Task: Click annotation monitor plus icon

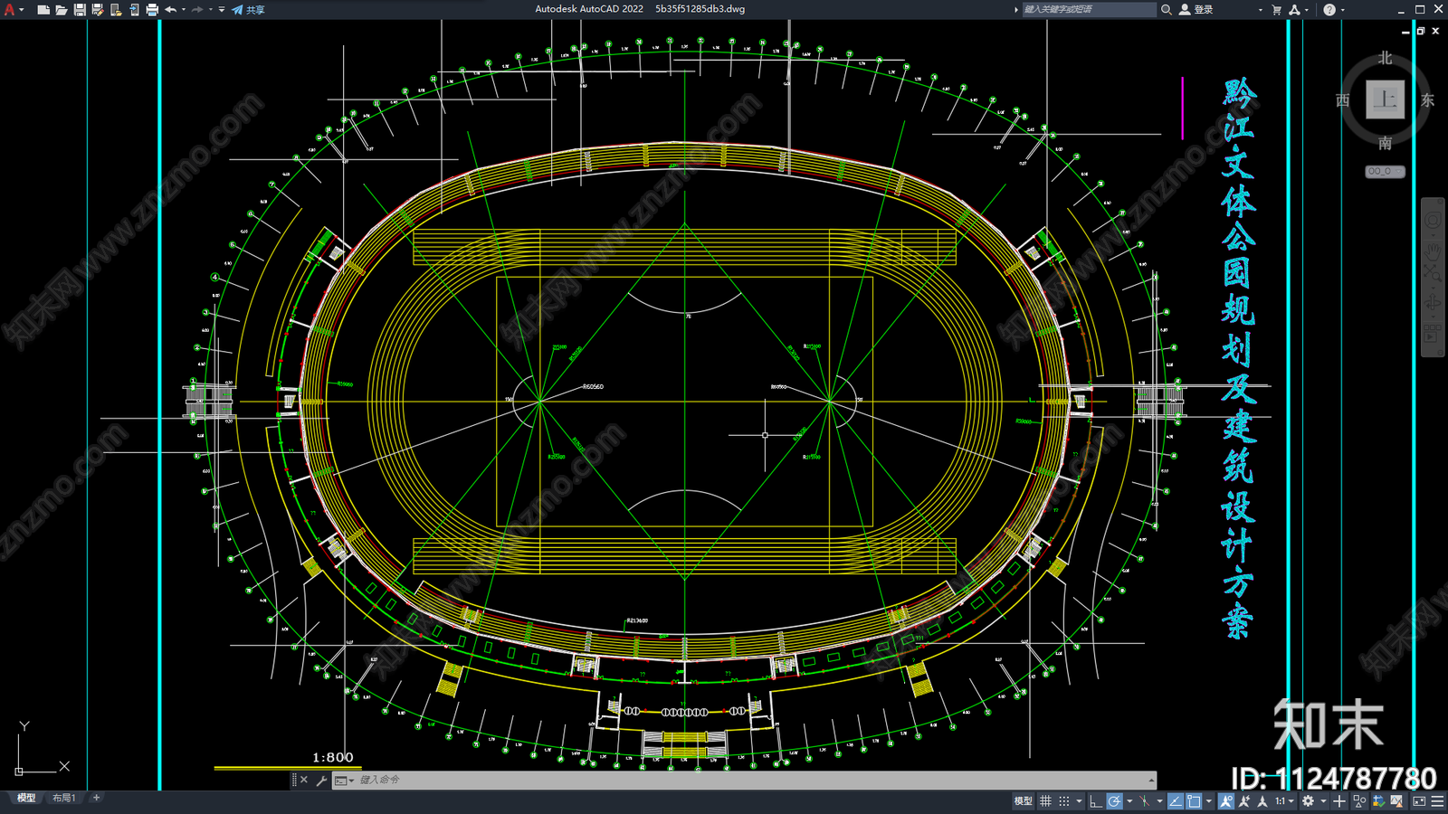Action: pos(1339,801)
